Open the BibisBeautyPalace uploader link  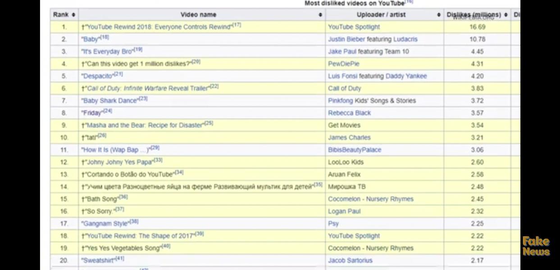[x=355, y=150]
